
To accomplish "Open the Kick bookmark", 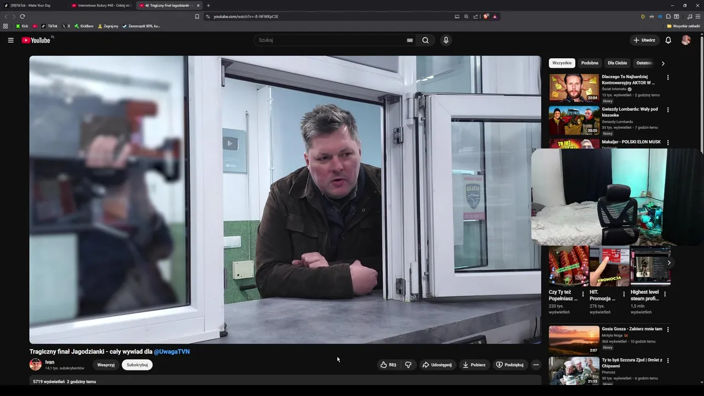I will click(22, 26).
